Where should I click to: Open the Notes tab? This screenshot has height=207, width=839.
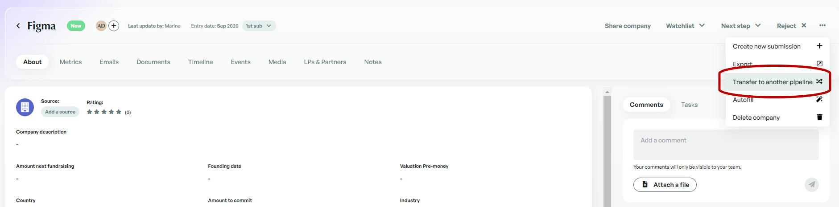(x=373, y=62)
